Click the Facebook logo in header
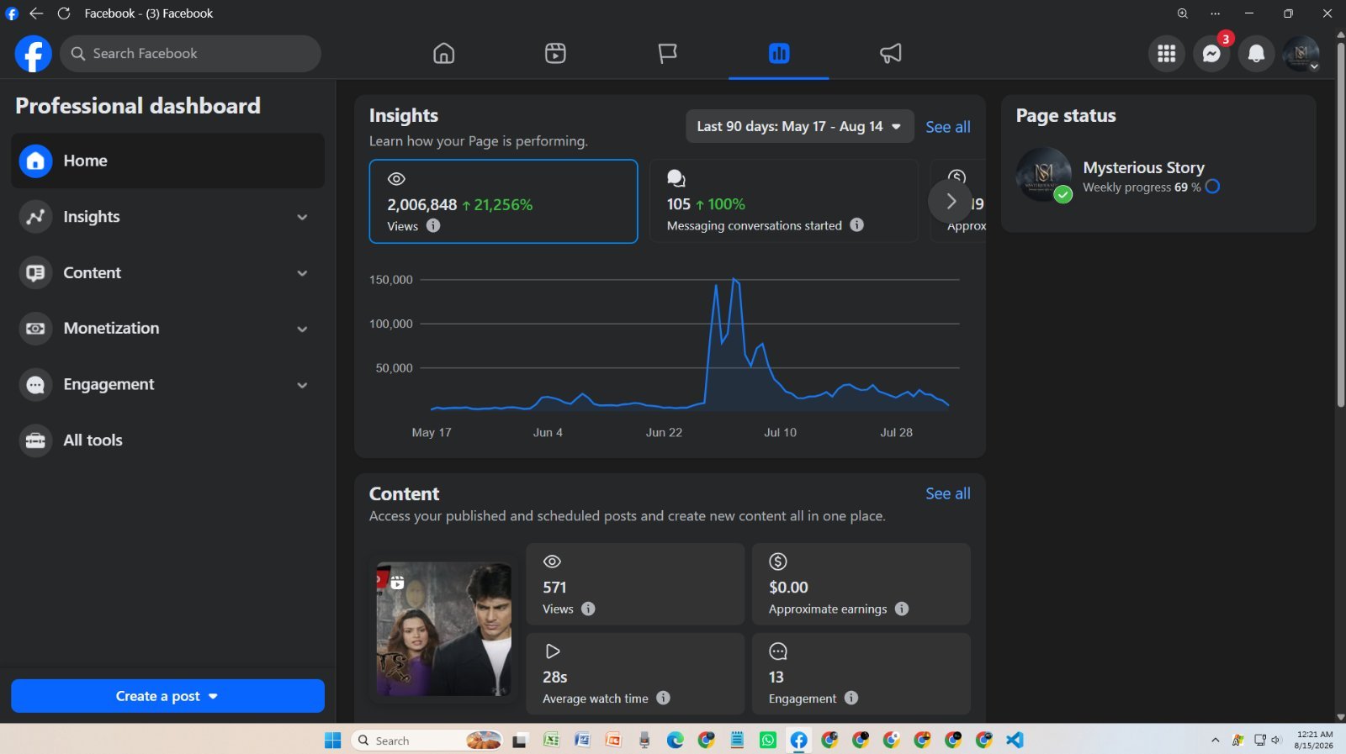 (33, 54)
